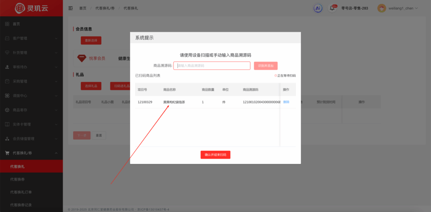Click the 代客换礼/券 shopping cart icon
431x212 pixels.
click(7, 153)
